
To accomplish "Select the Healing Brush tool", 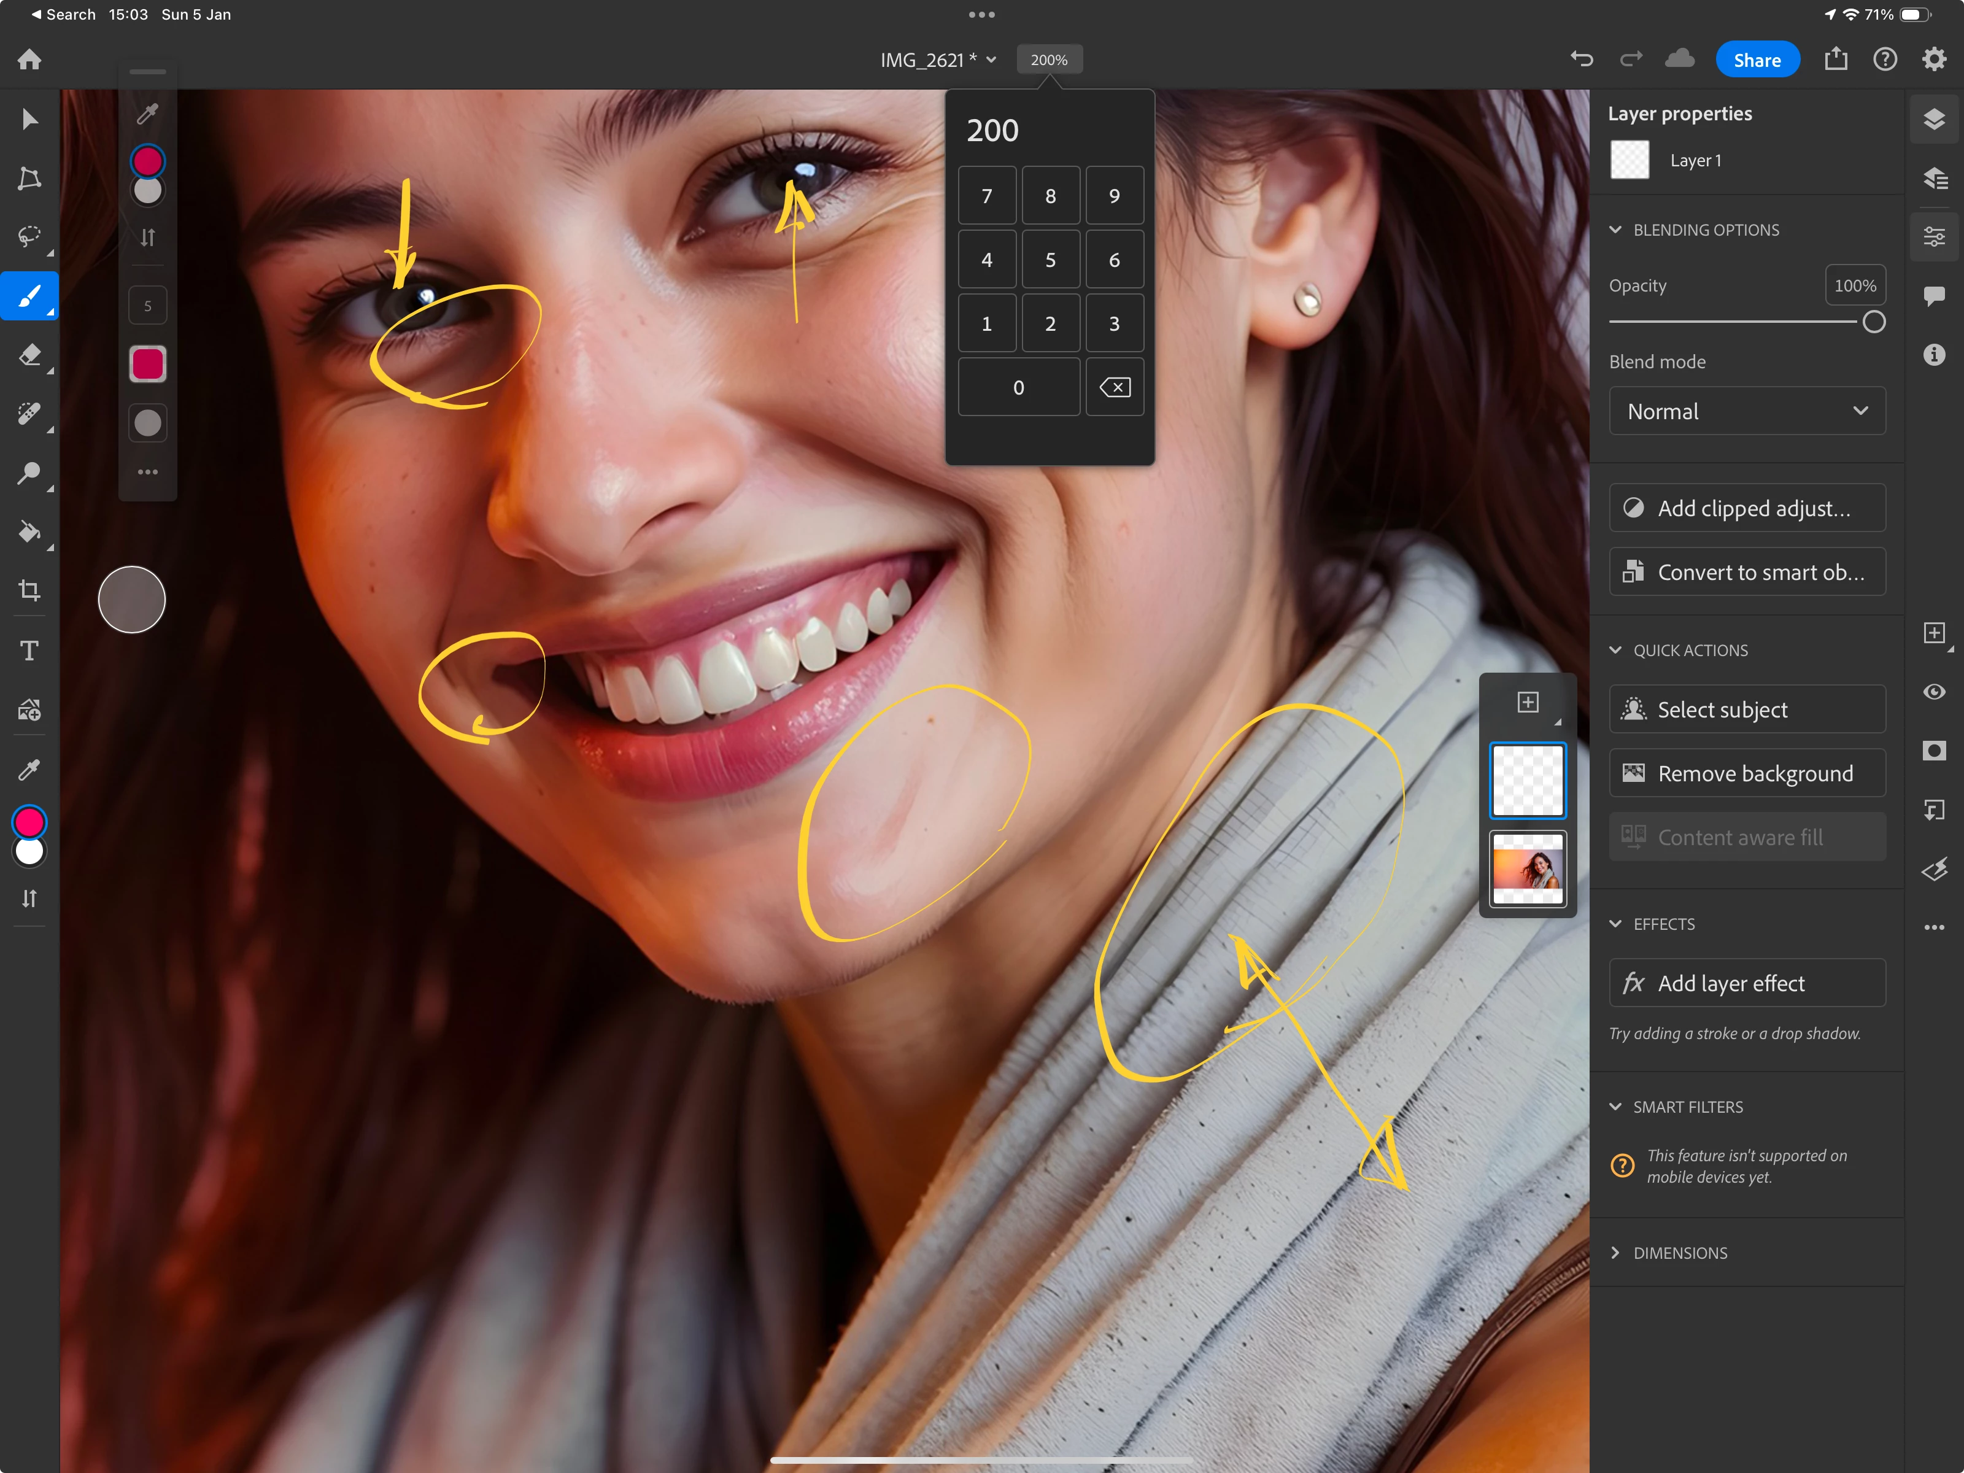I will (x=29, y=414).
